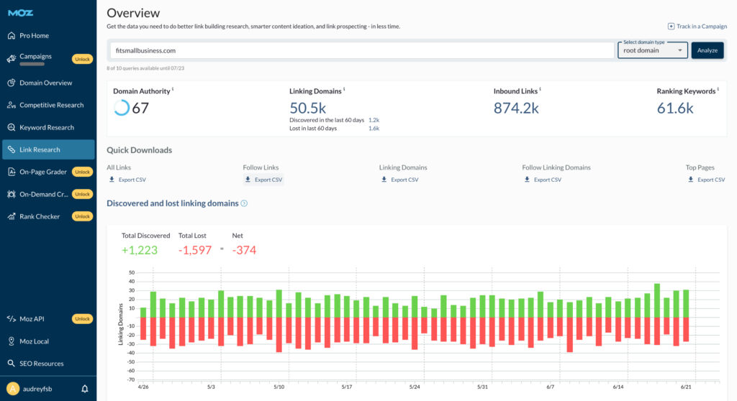
Task: Click the Top Pages download icon
Action: click(x=690, y=180)
